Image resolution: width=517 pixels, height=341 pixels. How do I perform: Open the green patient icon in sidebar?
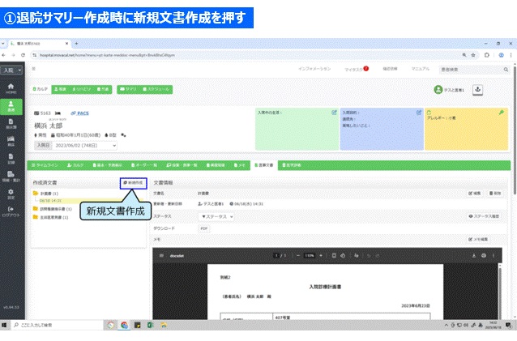[x=11, y=106]
